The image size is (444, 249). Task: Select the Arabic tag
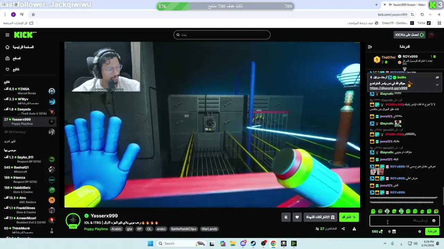[117, 229]
